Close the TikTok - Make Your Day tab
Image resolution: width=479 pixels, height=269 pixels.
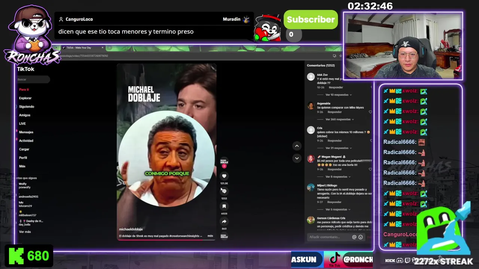[x=103, y=47]
